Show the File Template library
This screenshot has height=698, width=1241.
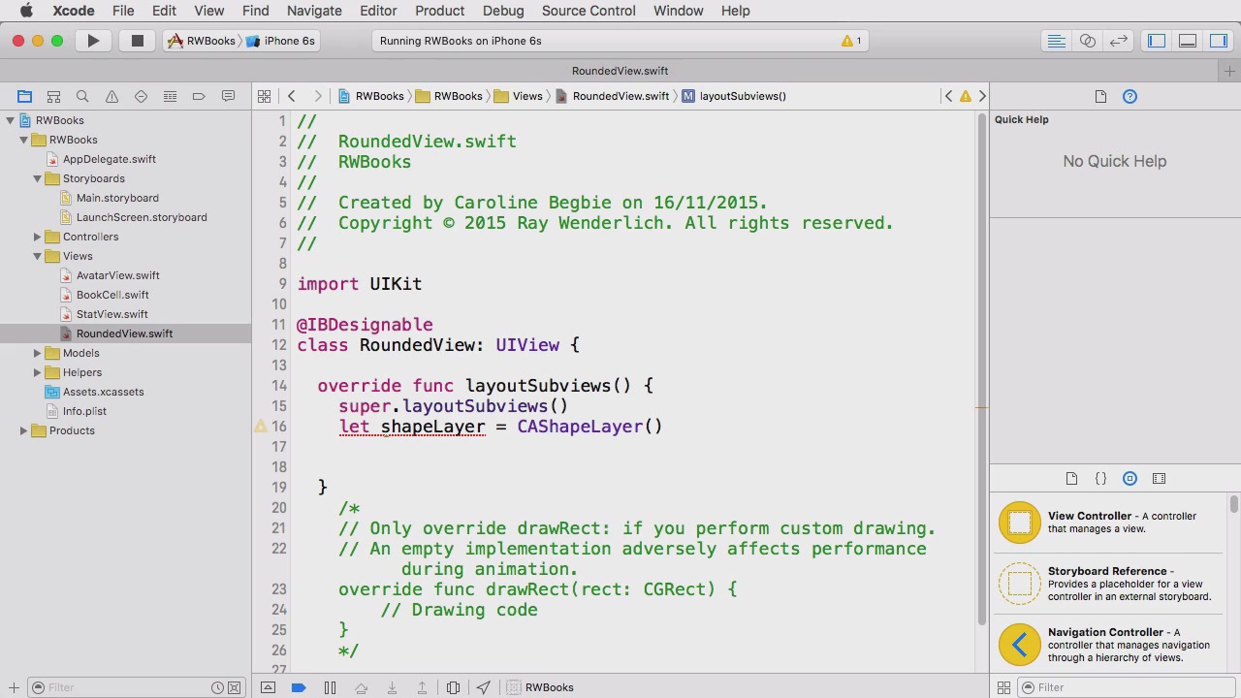(x=1071, y=478)
